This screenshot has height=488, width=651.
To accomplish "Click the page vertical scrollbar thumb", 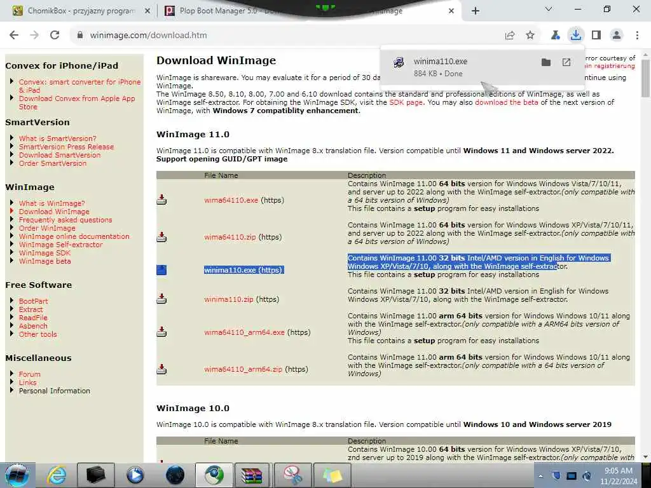I will point(645,78).
